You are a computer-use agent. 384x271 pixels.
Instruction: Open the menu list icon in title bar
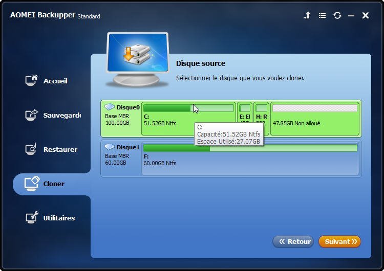click(x=322, y=15)
